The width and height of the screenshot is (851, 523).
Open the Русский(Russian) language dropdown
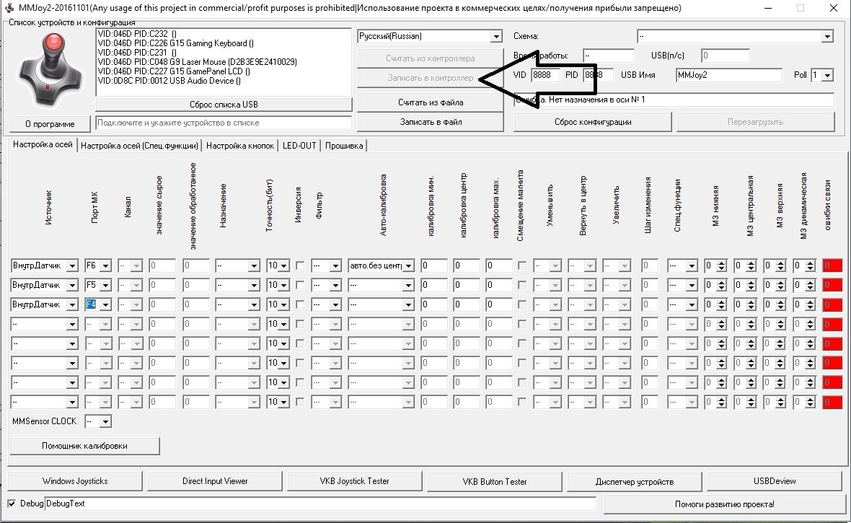(x=430, y=36)
